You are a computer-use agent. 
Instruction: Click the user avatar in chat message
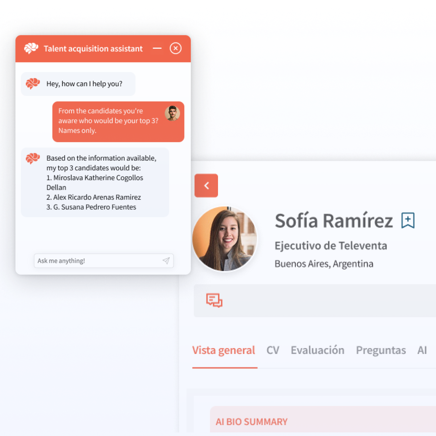(172, 113)
